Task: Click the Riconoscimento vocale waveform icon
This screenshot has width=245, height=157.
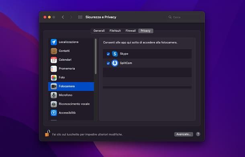Action: (x=54, y=104)
